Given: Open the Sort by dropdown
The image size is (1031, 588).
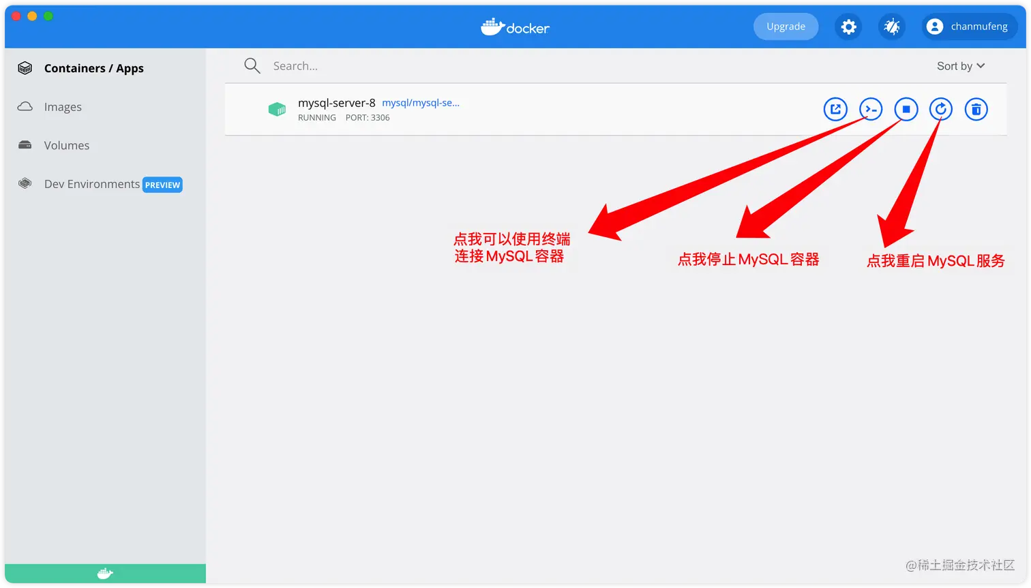Looking at the screenshot, I should coord(961,66).
